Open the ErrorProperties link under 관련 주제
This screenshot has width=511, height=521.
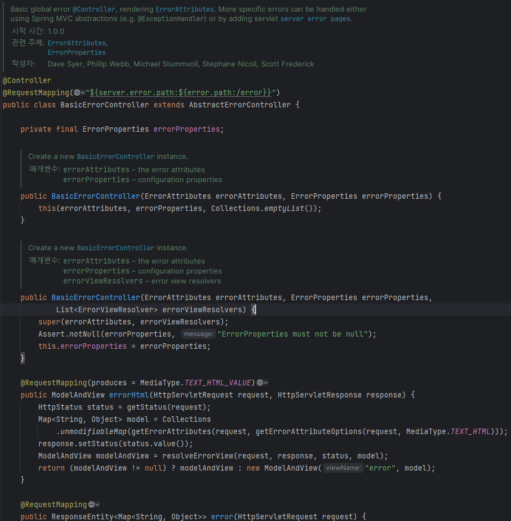pos(76,53)
